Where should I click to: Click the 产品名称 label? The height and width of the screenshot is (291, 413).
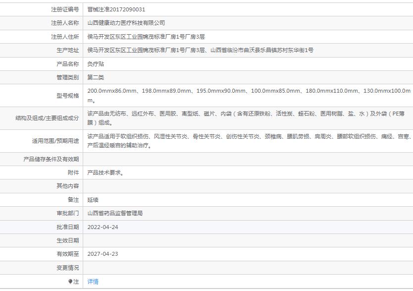pyautogui.click(x=68, y=64)
